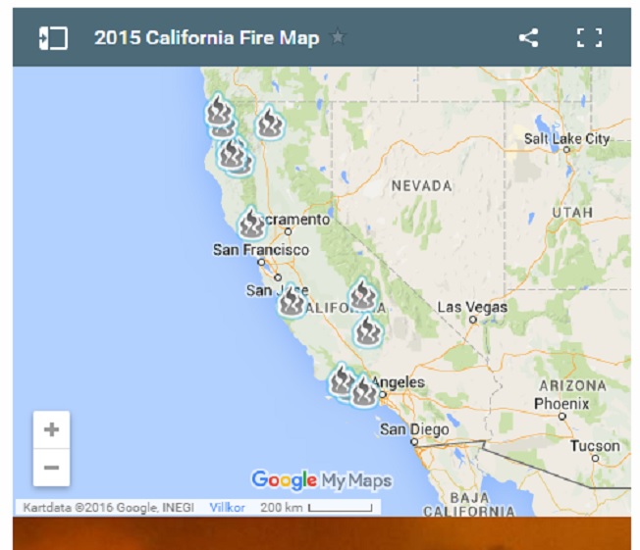Screen dimensions: 640x550
Task: Open the map legend sidebar panel
Action: (53, 38)
